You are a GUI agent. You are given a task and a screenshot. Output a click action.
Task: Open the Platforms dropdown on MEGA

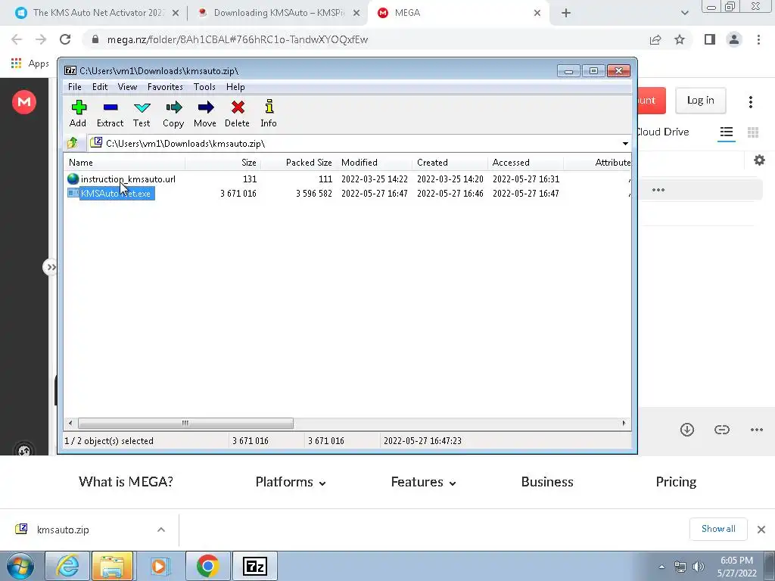coord(291,482)
